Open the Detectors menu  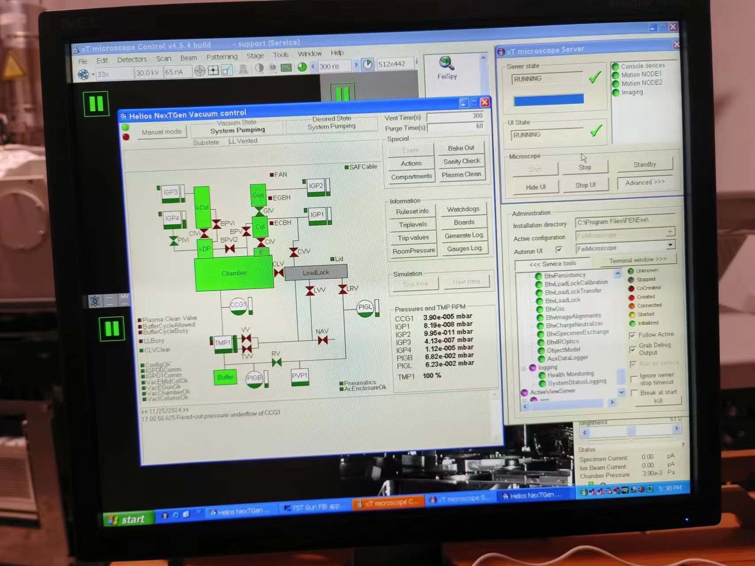click(132, 59)
